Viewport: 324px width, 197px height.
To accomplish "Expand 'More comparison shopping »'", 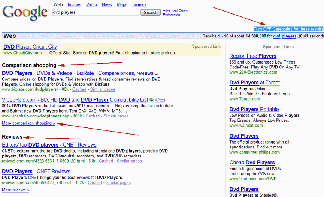I will 28,123.
